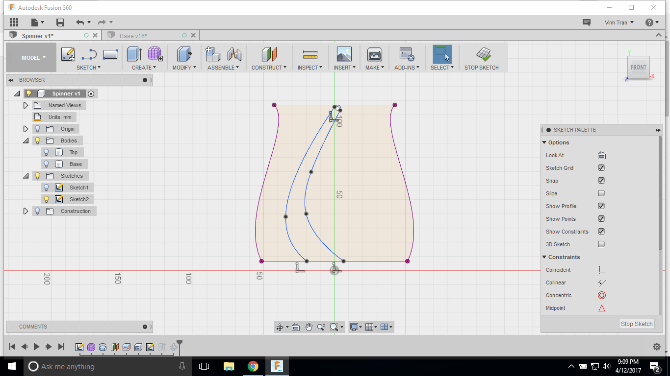Click the Concentric constraint icon
This screenshot has height=376, width=670.
click(602, 295)
